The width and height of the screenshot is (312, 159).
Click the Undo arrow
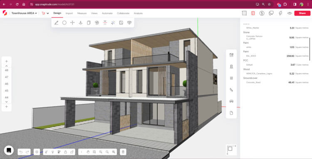coord(21,152)
